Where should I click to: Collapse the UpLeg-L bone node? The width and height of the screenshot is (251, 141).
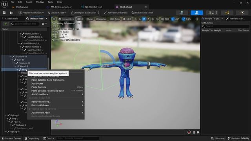pos(6,115)
